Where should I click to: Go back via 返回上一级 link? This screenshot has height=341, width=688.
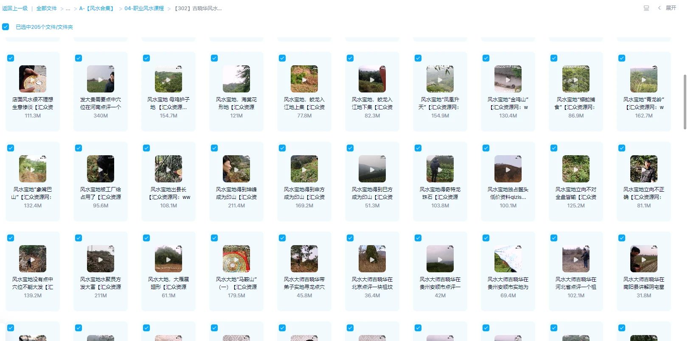(x=15, y=8)
